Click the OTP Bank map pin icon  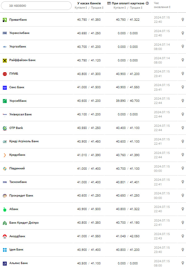pyautogui.click(x=183, y=128)
